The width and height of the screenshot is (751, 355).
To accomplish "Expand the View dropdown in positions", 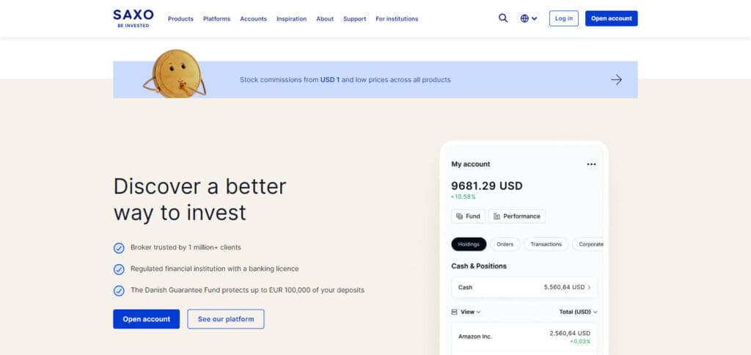I will [466, 312].
